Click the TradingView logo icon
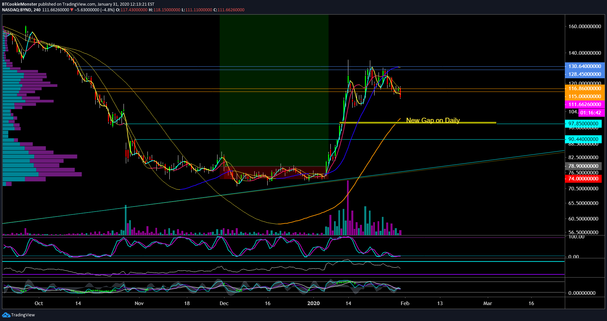The height and width of the screenshot is (321, 607). tap(6, 315)
